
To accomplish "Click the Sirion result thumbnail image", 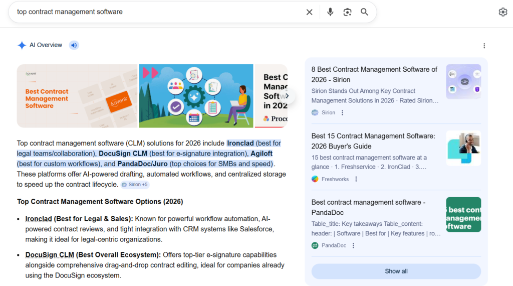I will click(463, 82).
